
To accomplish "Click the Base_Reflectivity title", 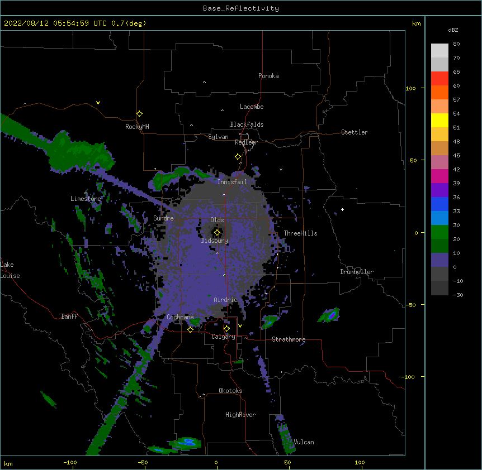I will (241, 8).
